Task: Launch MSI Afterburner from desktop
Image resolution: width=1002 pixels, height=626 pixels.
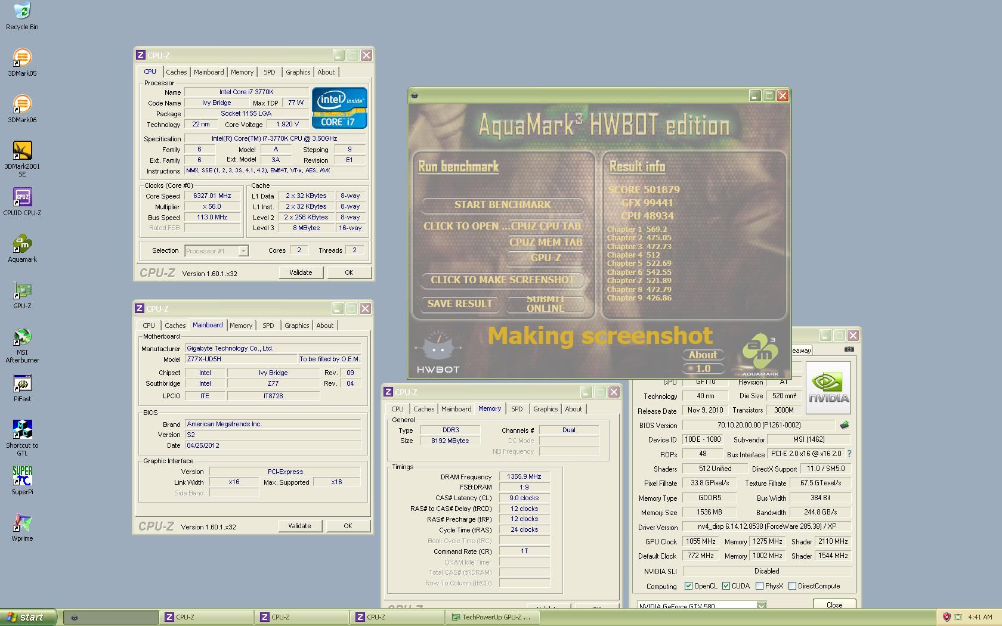Action: click(22, 346)
